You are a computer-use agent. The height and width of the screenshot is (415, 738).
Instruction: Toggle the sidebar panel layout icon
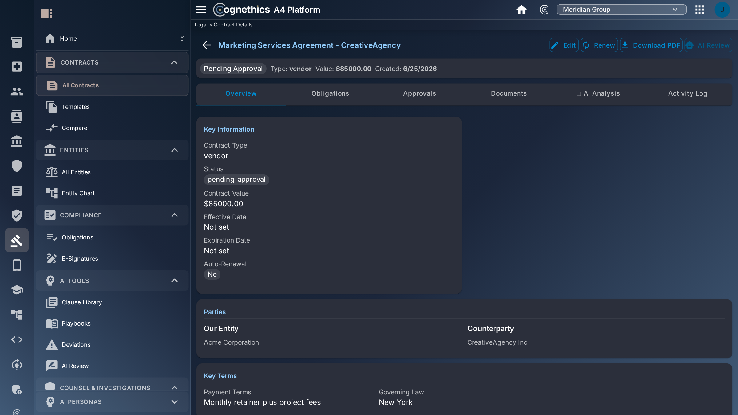46,13
